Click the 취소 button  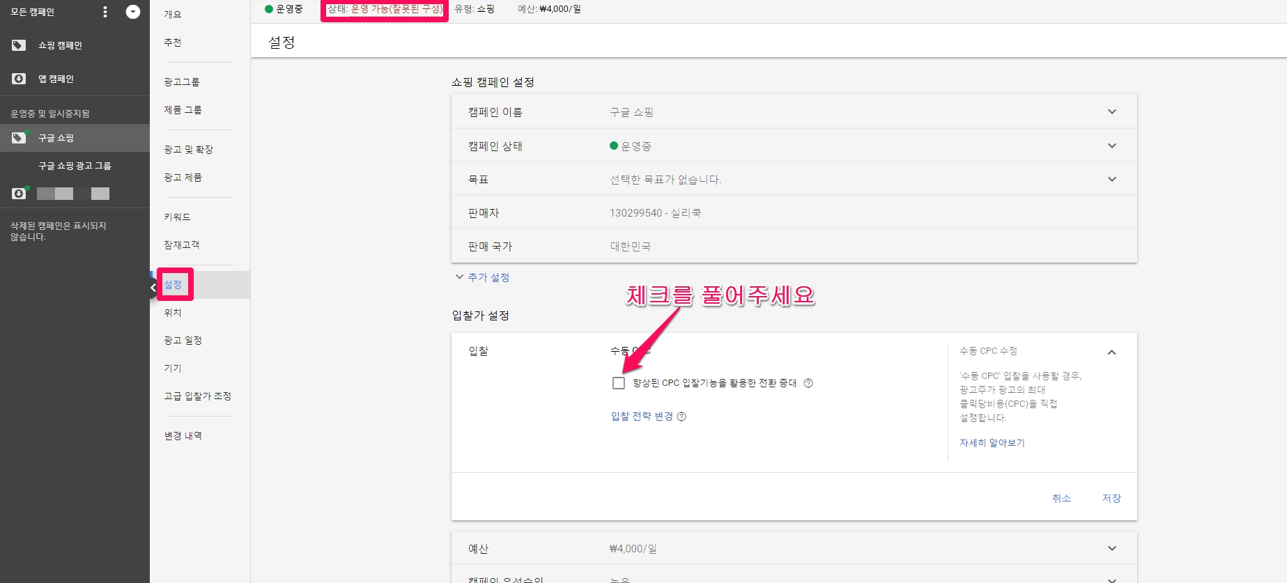[x=1061, y=498]
